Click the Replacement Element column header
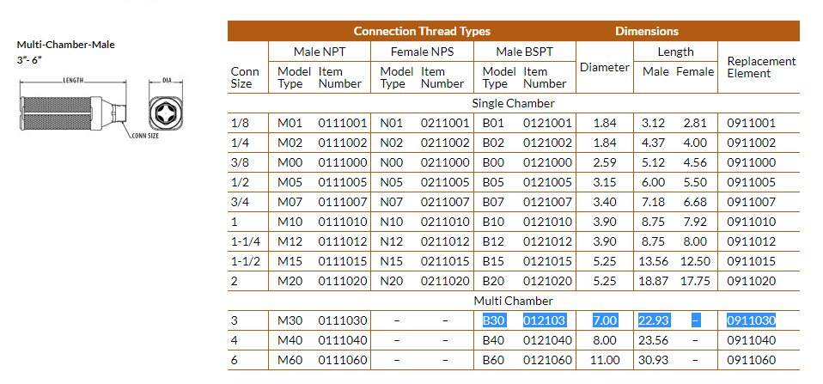The width and height of the screenshot is (823, 384). tap(761, 67)
